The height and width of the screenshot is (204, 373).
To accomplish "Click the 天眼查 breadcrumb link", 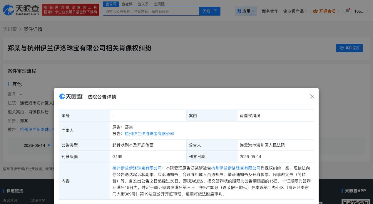I will (10, 29).
